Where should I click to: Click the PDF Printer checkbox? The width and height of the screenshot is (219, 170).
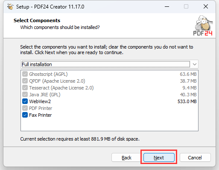(x=25, y=108)
